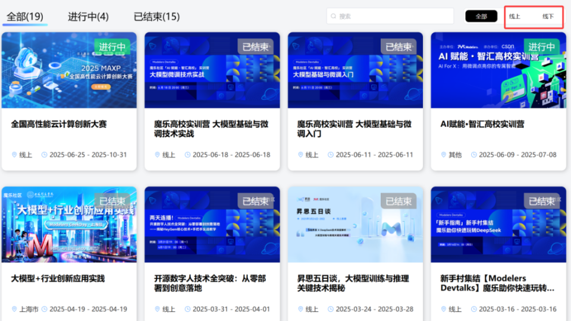
Task: Click 已结束 badge on 两天连播 card
Action: point(255,201)
